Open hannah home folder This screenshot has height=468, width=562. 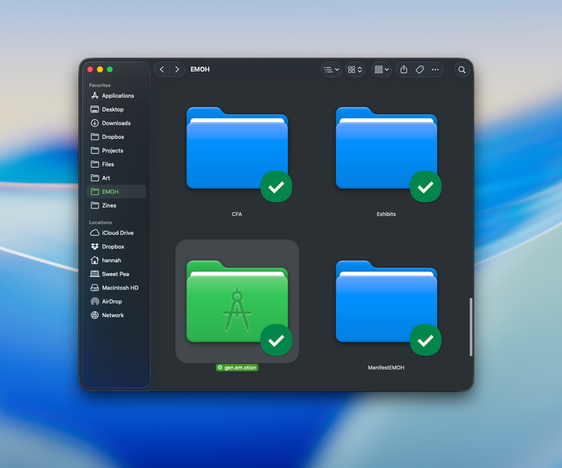(116, 261)
